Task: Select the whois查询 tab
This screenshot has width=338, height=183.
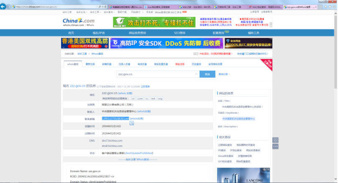Action: tap(73, 64)
